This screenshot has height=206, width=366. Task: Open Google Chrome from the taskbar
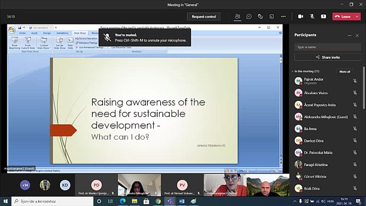(x=158, y=201)
